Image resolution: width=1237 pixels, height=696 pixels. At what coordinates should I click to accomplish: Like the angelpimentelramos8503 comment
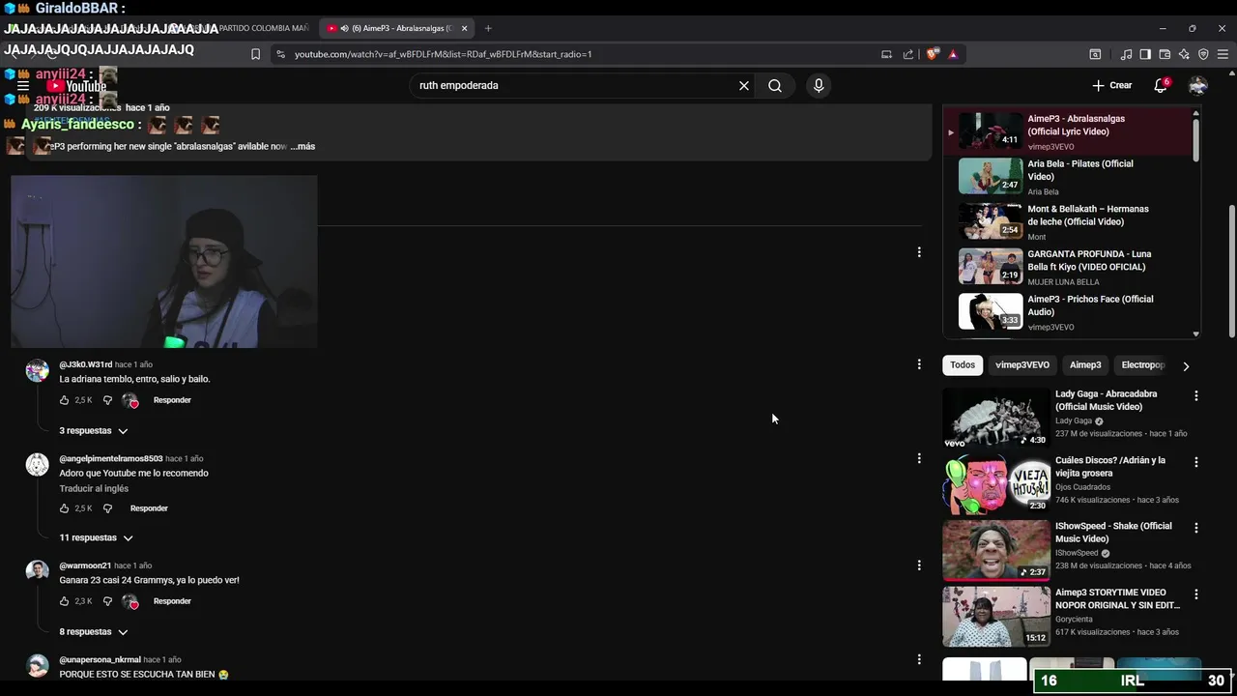pyautogui.click(x=65, y=508)
